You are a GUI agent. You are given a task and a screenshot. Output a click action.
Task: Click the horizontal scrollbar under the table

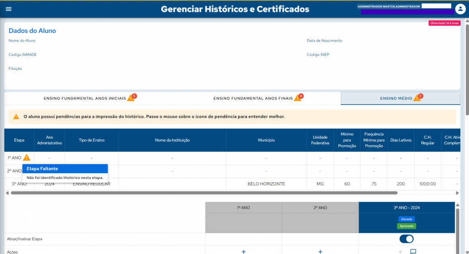[229, 193]
